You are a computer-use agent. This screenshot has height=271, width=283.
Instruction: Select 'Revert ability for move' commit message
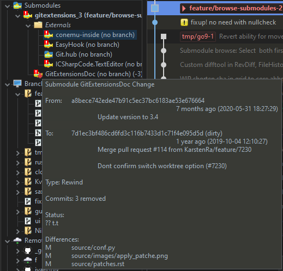(251, 36)
